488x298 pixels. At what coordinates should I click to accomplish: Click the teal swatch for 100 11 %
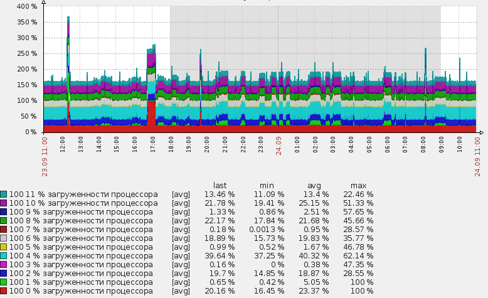(3, 194)
